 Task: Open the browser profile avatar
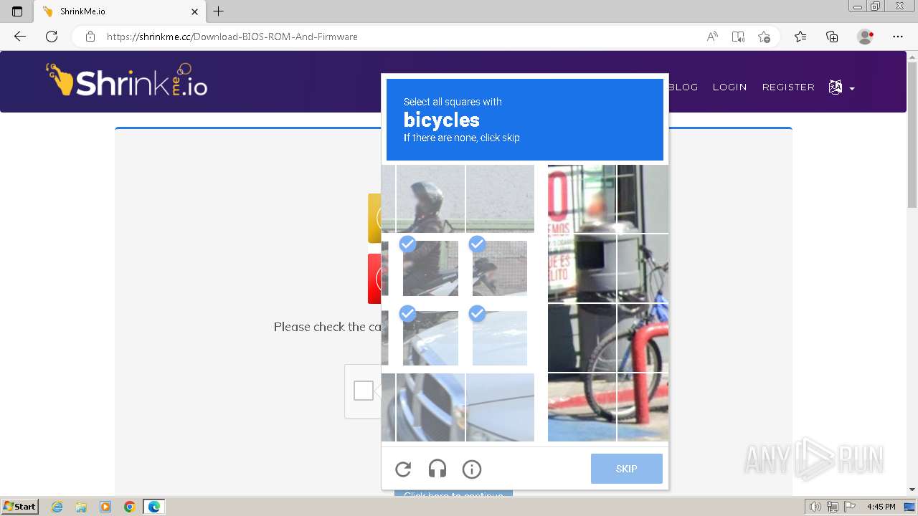tap(866, 37)
